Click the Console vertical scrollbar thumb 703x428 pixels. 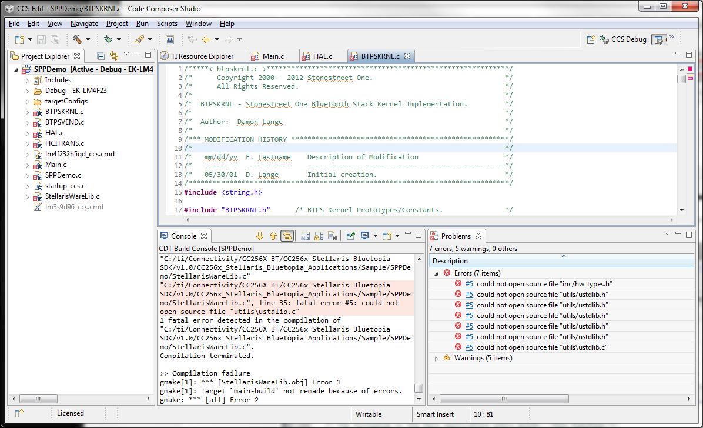(x=419, y=388)
